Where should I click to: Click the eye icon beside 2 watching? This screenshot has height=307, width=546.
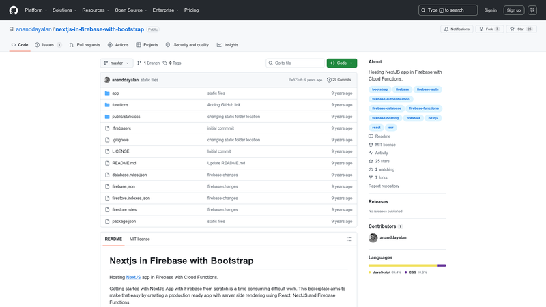coord(371,169)
